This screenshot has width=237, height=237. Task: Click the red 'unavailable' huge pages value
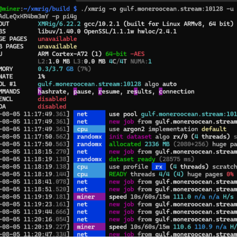click(x=57, y=39)
